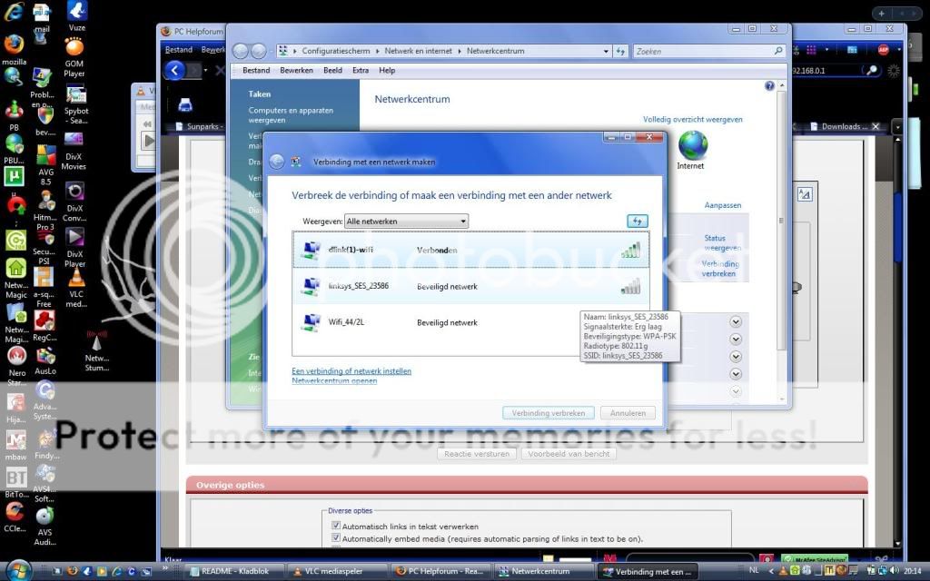Open GOM Player desktop shortcut
This screenshot has height=581, width=930.
pos(74,47)
